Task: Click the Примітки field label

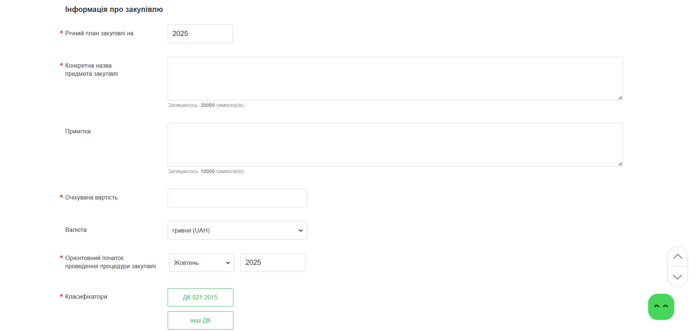Action: coord(78,132)
